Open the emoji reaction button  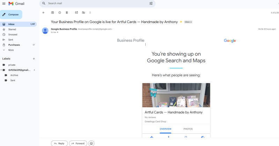(91, 143)
